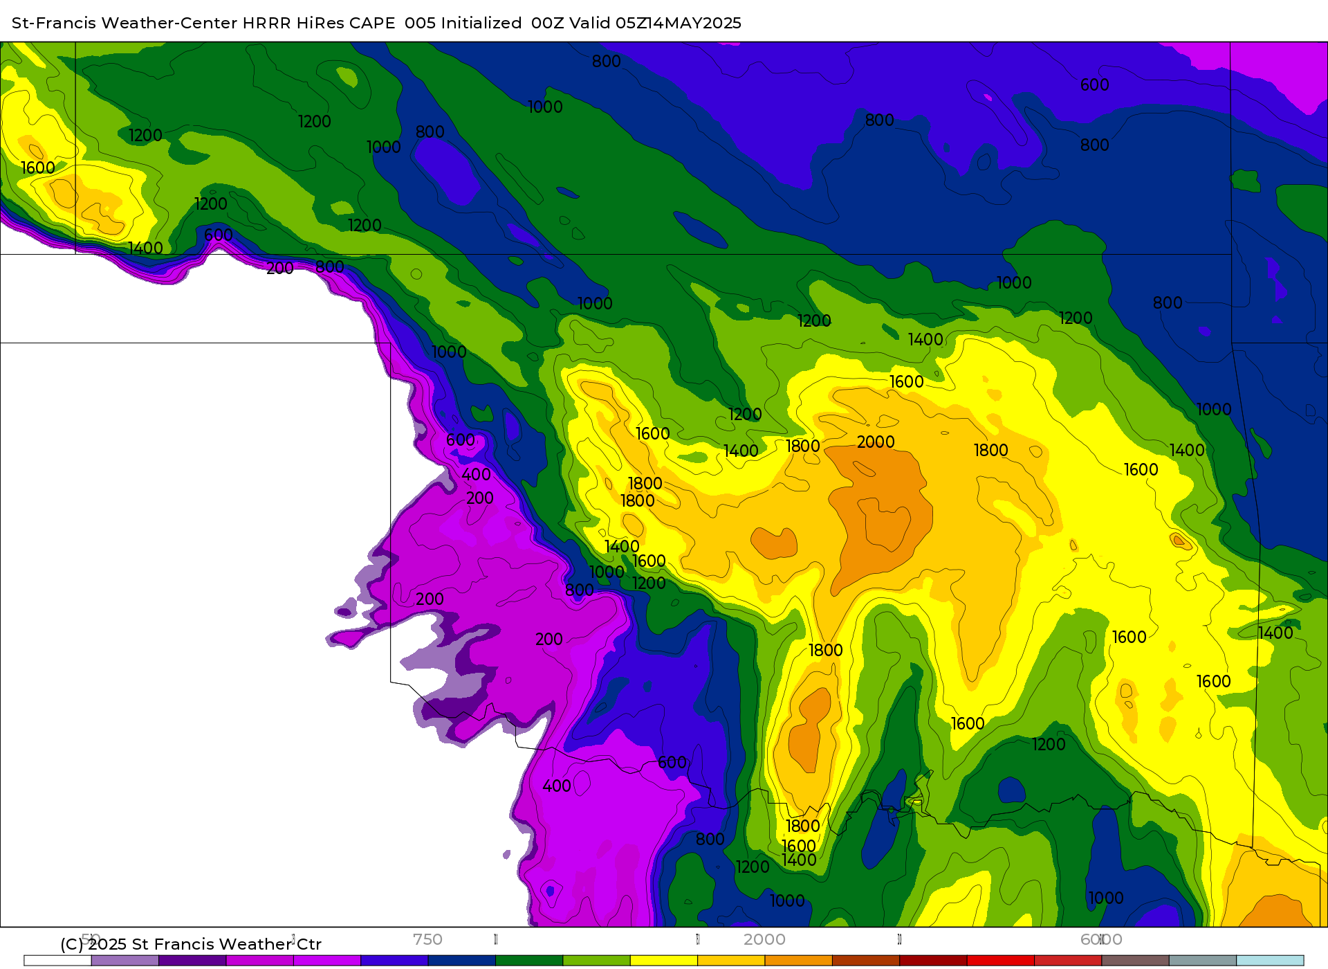
Task: Choose the pale light-blue legend swatch
Action: (1270, 961)
